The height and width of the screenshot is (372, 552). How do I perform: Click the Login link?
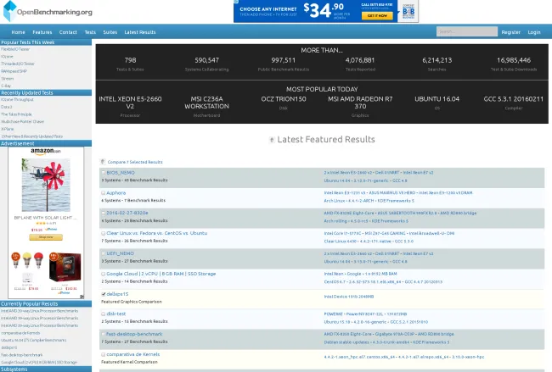pyautogui.click(x=534, y=32)
